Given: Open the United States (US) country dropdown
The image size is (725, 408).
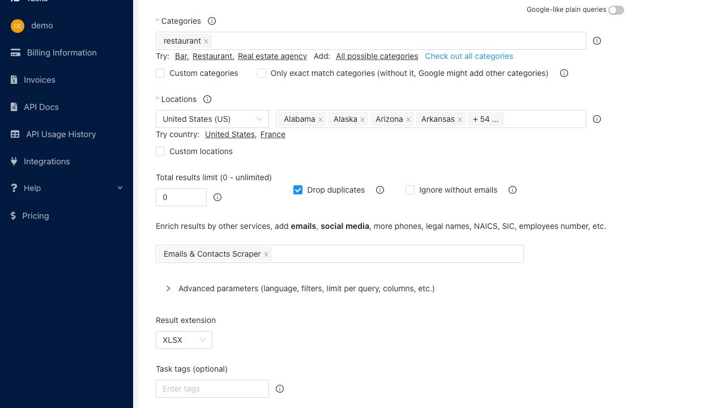Looking at the screenshot, I should pyautogui.click(x=212, y=119).
